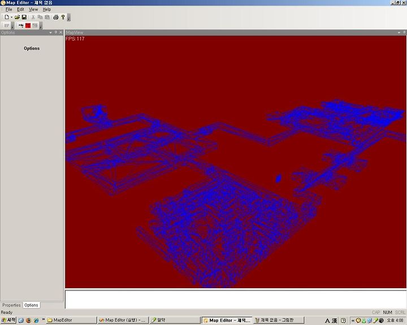Image resolution: width=407 pixels, height=325 pixels.
Task: Click the SCRL indicator in the status bar
Action: 400,313
